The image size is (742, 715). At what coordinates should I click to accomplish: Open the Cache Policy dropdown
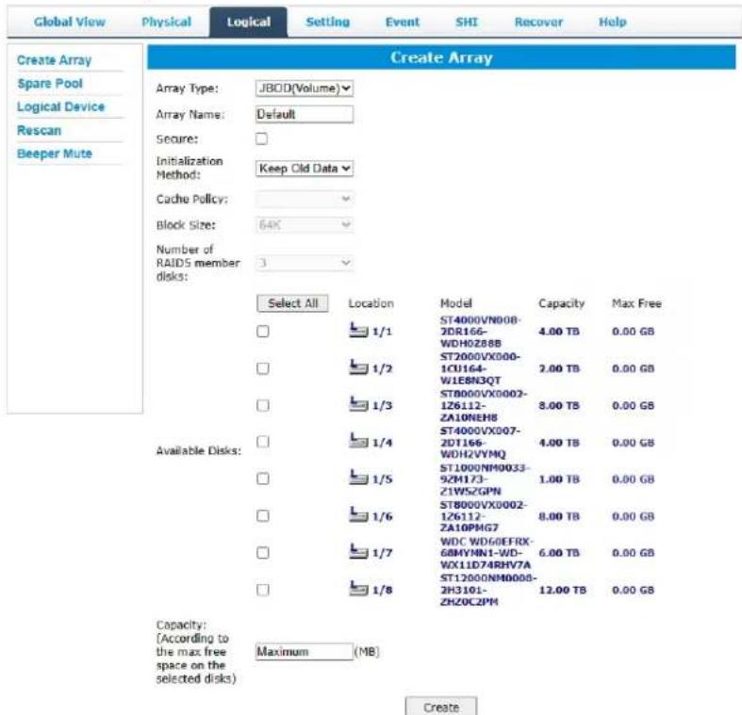point(305,199)
